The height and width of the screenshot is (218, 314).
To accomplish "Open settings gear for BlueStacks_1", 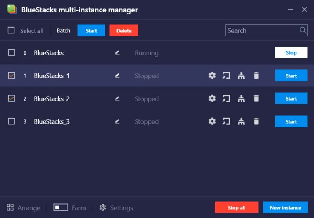I will (x=212, y=76).
